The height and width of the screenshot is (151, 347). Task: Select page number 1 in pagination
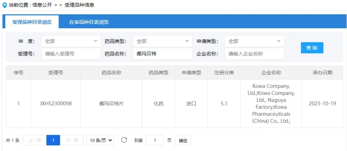[53, 140]
